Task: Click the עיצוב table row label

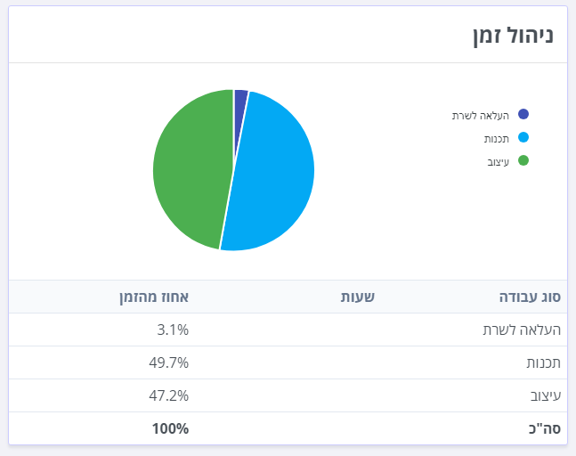Action: click(546, 395)
